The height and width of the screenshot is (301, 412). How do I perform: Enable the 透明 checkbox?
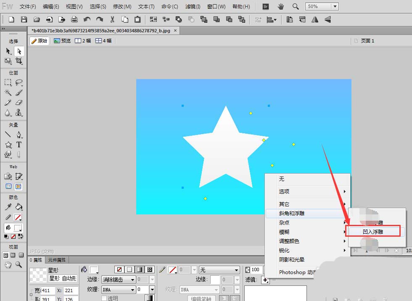[104, 298]
